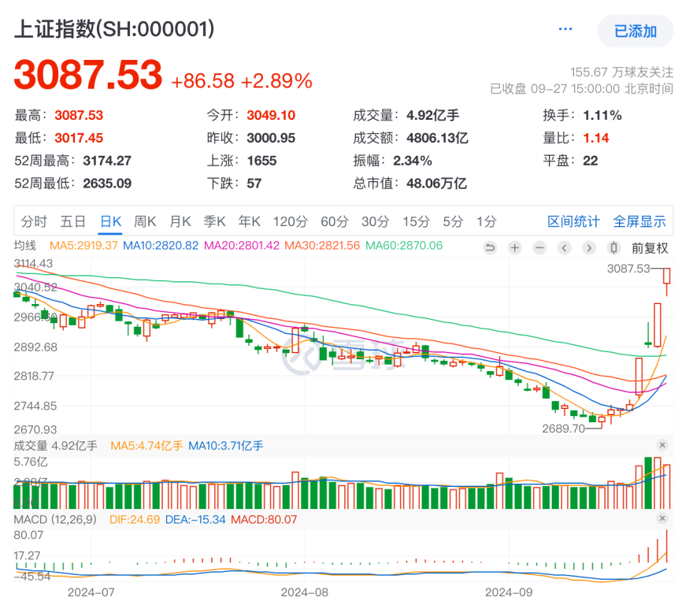The image size is (682, 605).
Task: Click the MA20:2801.42 moving average label
Action: (x=242, y=246)
